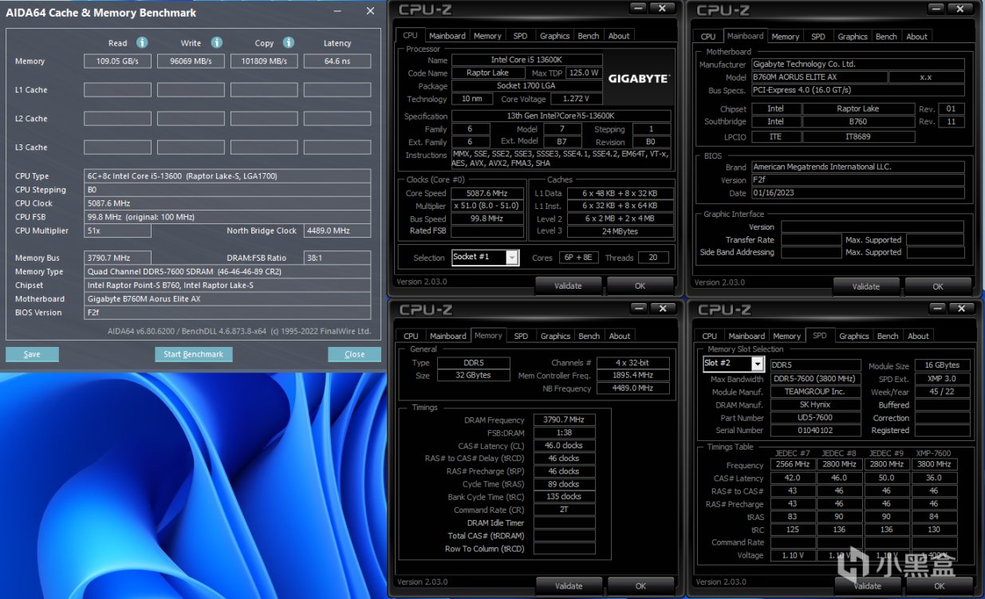
Task: Select Graphics tab in the Motherboard CPU-Z window
Action: pos(853,37)
